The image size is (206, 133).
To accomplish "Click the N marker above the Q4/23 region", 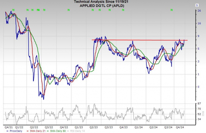I will pyautogui.click(x=124, y=10).
